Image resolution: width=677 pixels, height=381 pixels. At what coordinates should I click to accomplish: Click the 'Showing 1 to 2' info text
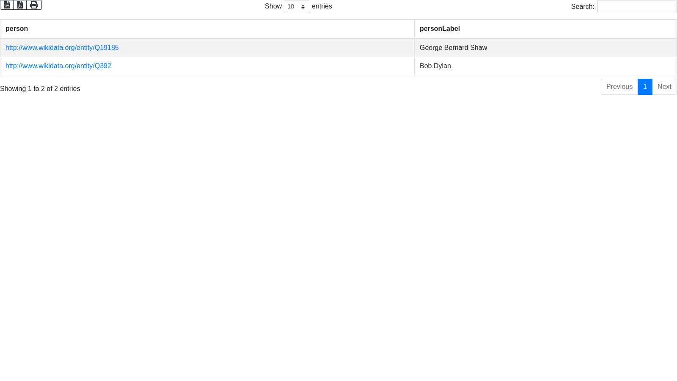point(40,89)
